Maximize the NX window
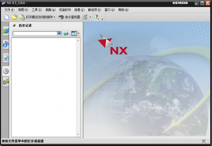Viewport: 212px width, 146px height. [202, 3]
